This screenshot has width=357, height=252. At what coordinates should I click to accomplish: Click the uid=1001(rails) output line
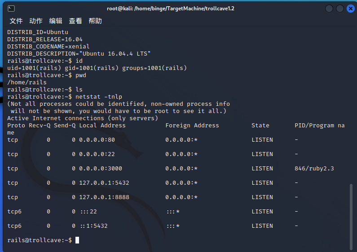point(97,68)
